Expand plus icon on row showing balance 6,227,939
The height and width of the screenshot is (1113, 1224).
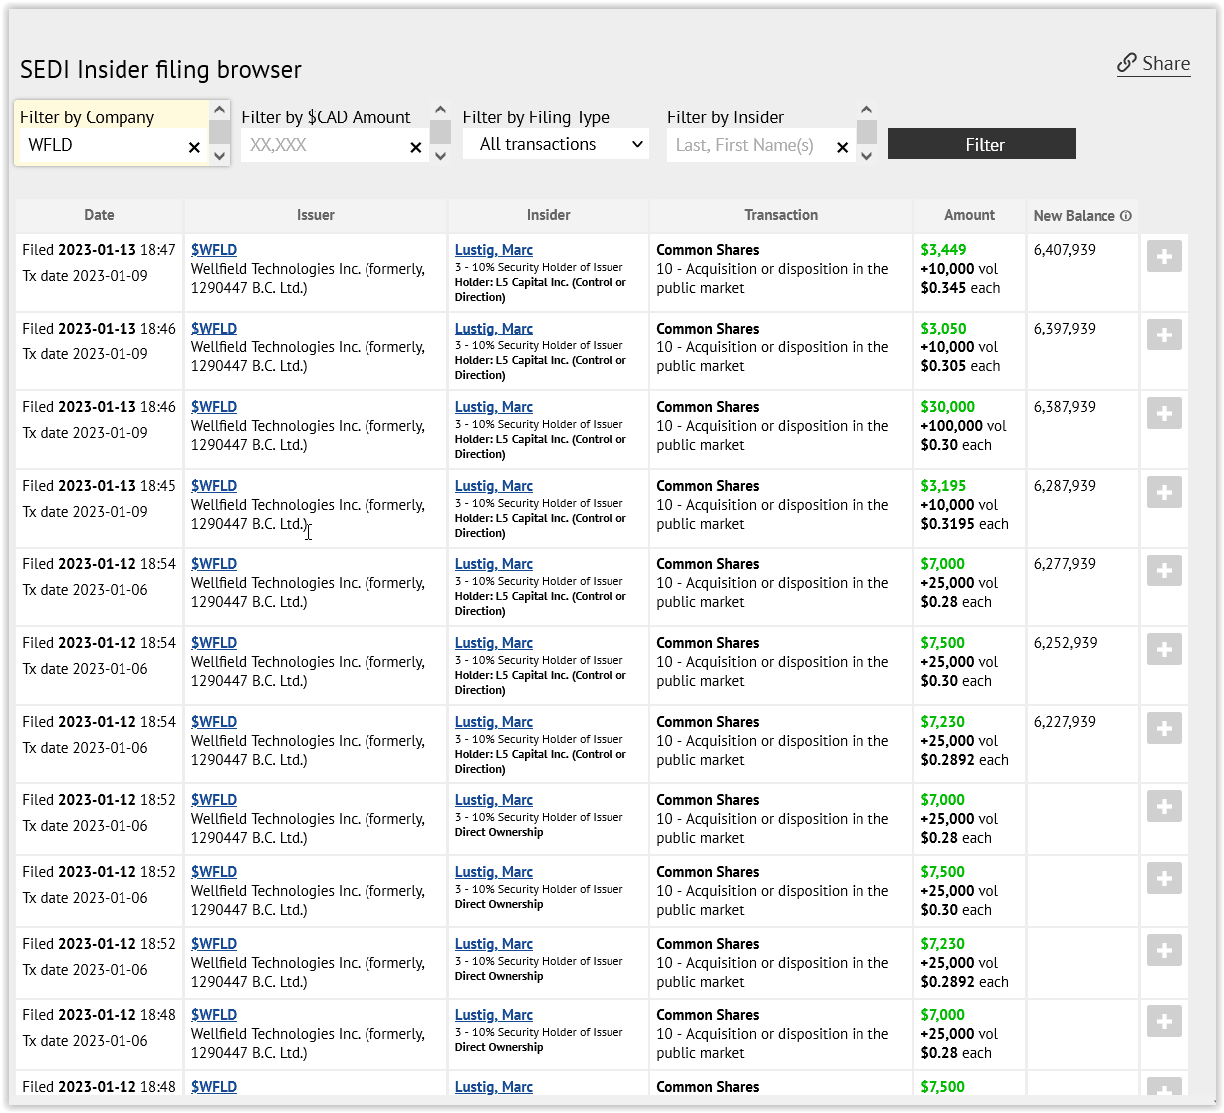coord(1163,727)
